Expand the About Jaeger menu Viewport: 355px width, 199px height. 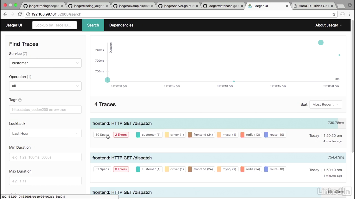click(329, 25)
